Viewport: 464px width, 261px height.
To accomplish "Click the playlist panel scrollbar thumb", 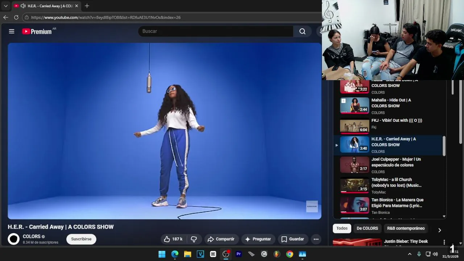I will [444, 146].
